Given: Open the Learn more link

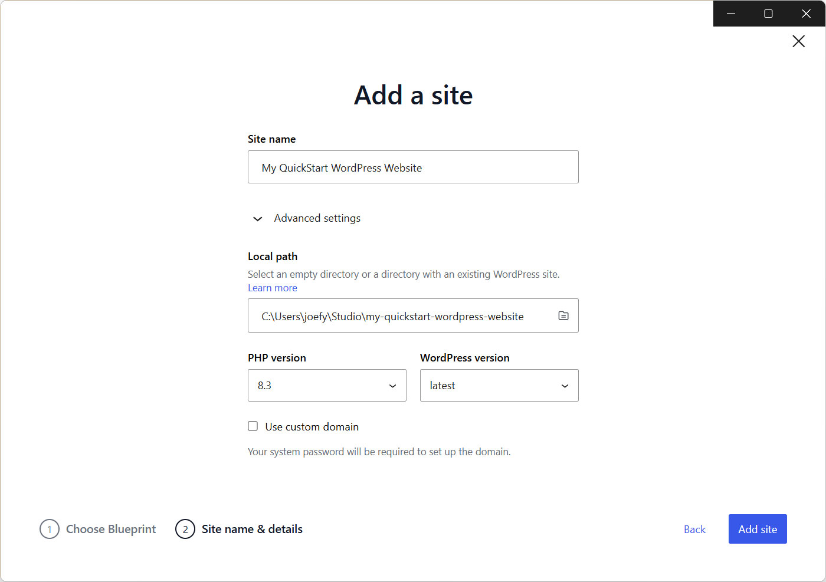Looking at the screenshot, I should (x=273, y=288).
